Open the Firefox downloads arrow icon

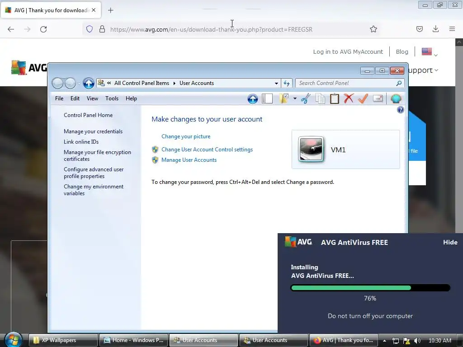click(435, 29)
